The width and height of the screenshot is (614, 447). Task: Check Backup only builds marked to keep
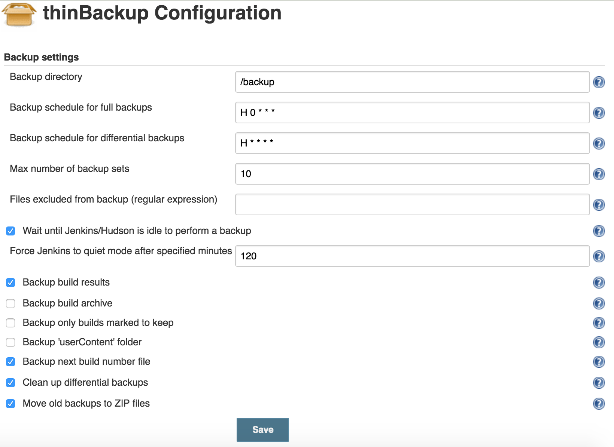click(10, 323)
